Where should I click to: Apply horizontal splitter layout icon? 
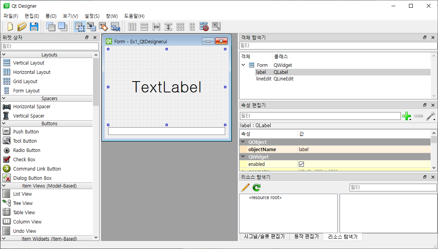pos(156,27)
